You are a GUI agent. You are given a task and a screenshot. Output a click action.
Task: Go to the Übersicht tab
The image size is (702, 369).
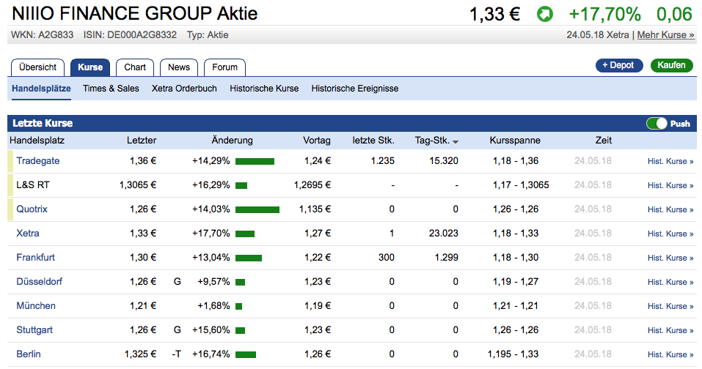(38, 67)
